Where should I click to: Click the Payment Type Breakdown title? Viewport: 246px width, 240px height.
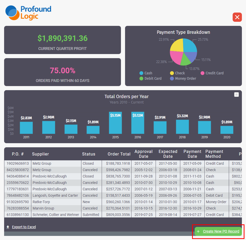[x=183, y=32]
